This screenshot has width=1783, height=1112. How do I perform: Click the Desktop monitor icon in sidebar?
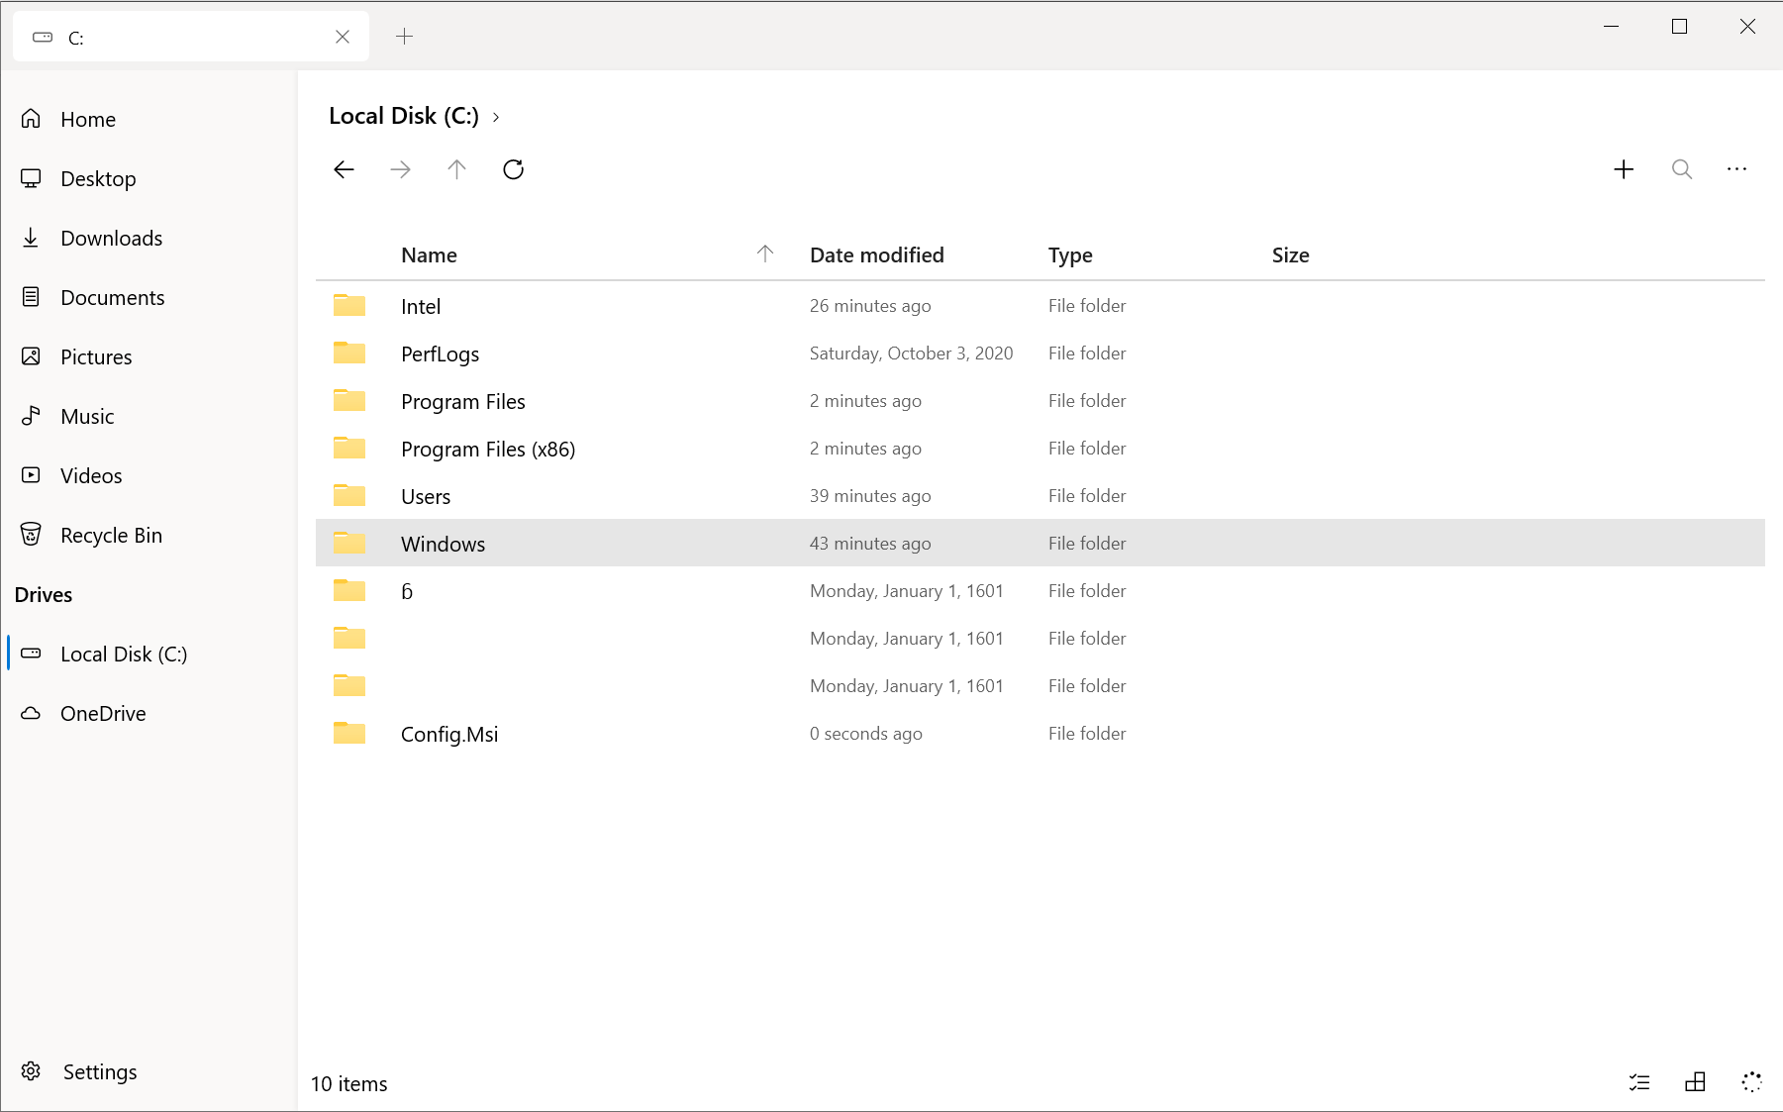click(31, 178)
